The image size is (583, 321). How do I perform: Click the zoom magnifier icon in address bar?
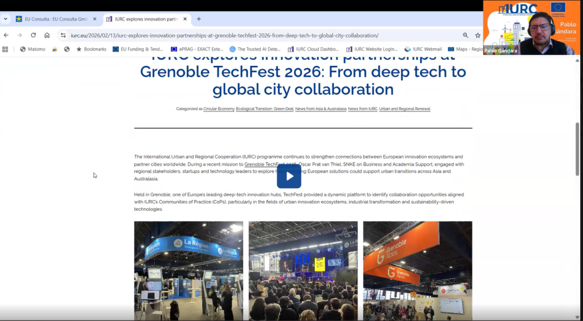pos(465,35)
